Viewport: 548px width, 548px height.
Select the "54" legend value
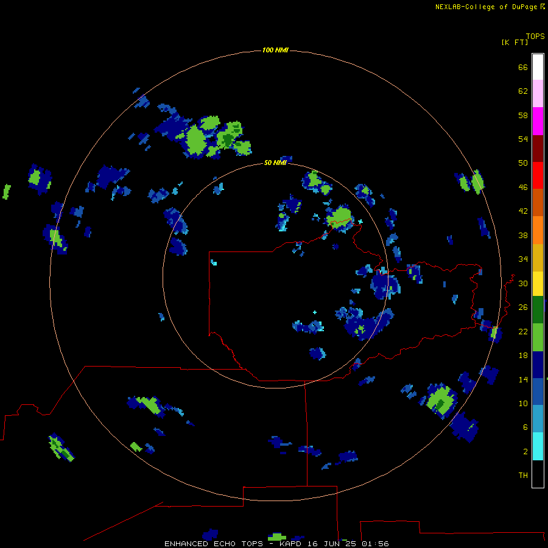(523, 139)
